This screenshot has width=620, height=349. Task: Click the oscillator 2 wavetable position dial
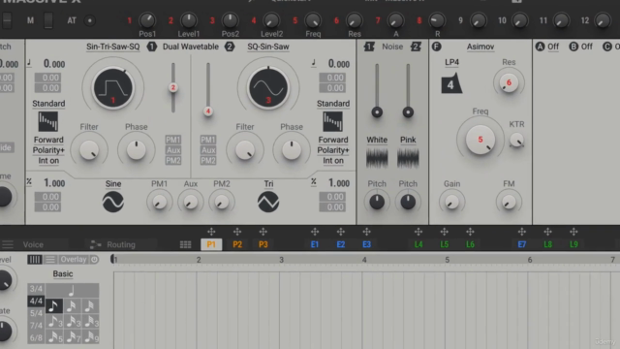[268, 88]
